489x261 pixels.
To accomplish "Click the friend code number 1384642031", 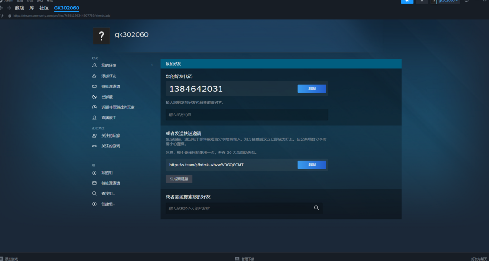I will coord(196,89).
